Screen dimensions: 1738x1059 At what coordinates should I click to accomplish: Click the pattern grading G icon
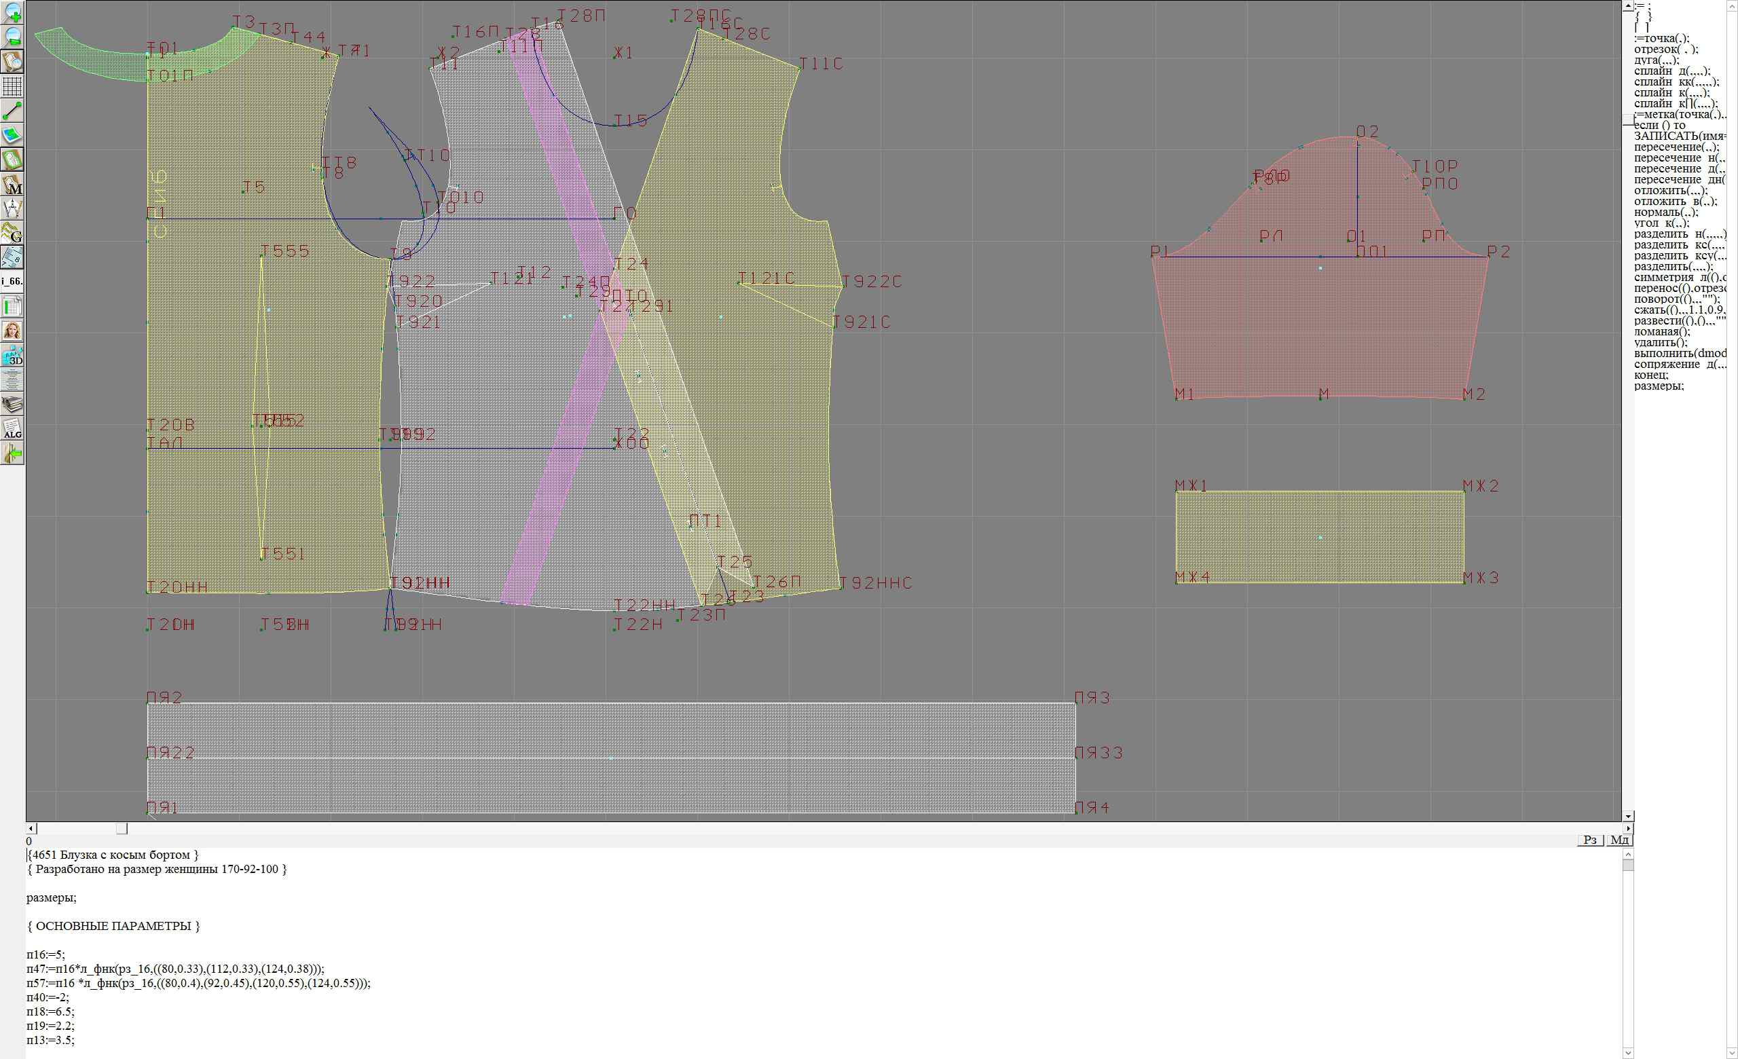point(12,233)
